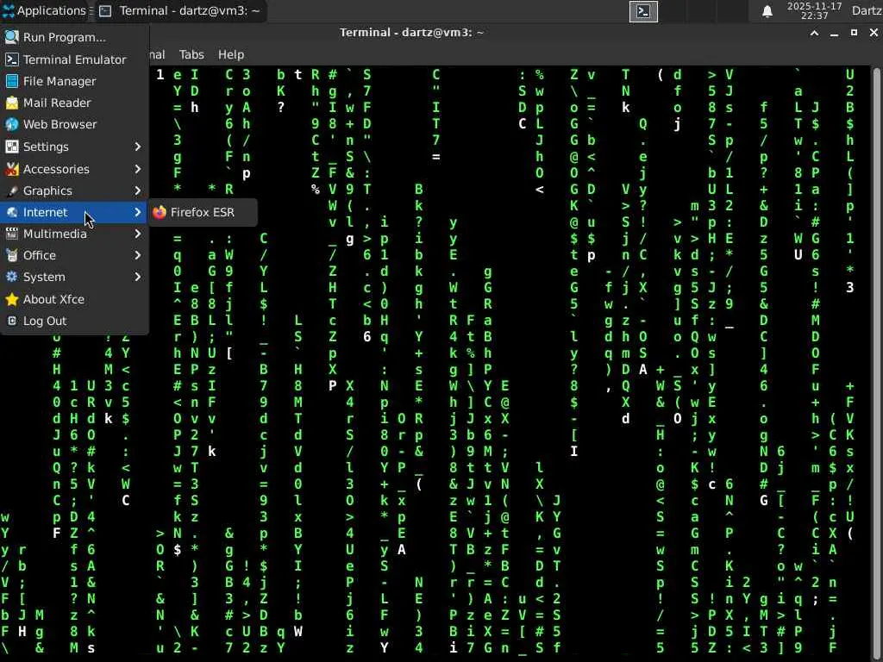The height and width of the screenshot is (662, 883).
Task: Expand the Multimedia submenu arrow
Action: [x=137, y=234]
